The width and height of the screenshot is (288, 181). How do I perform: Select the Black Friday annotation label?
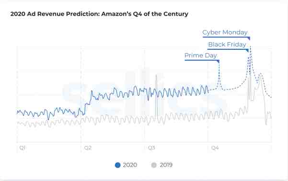pyautogui.click(x=227, y=45)
